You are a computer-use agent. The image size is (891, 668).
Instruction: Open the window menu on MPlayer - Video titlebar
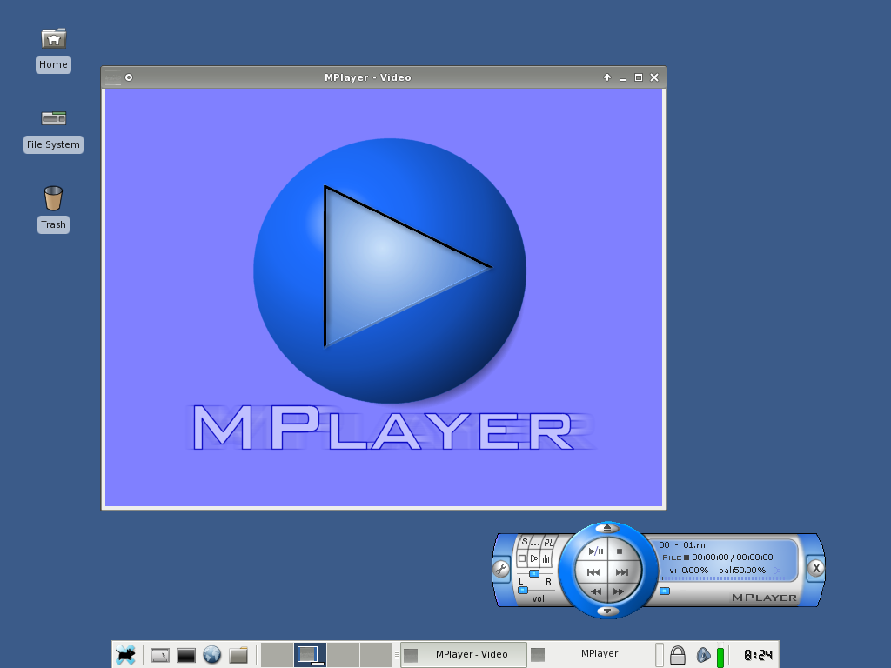(x=113, y=77)
